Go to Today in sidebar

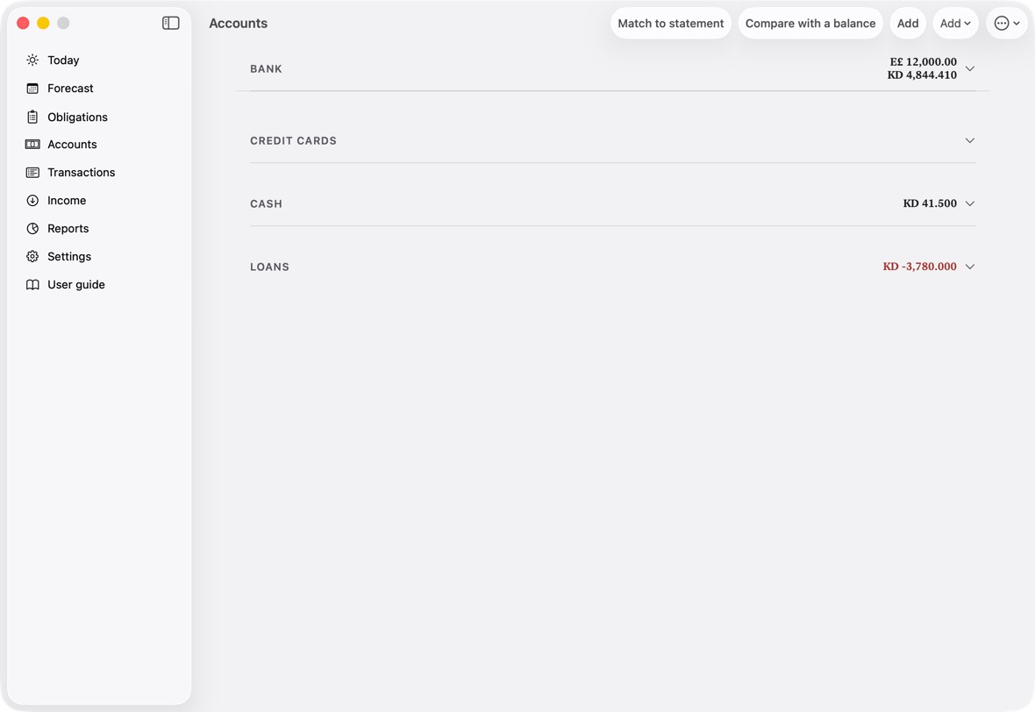(x=63, y=60)
